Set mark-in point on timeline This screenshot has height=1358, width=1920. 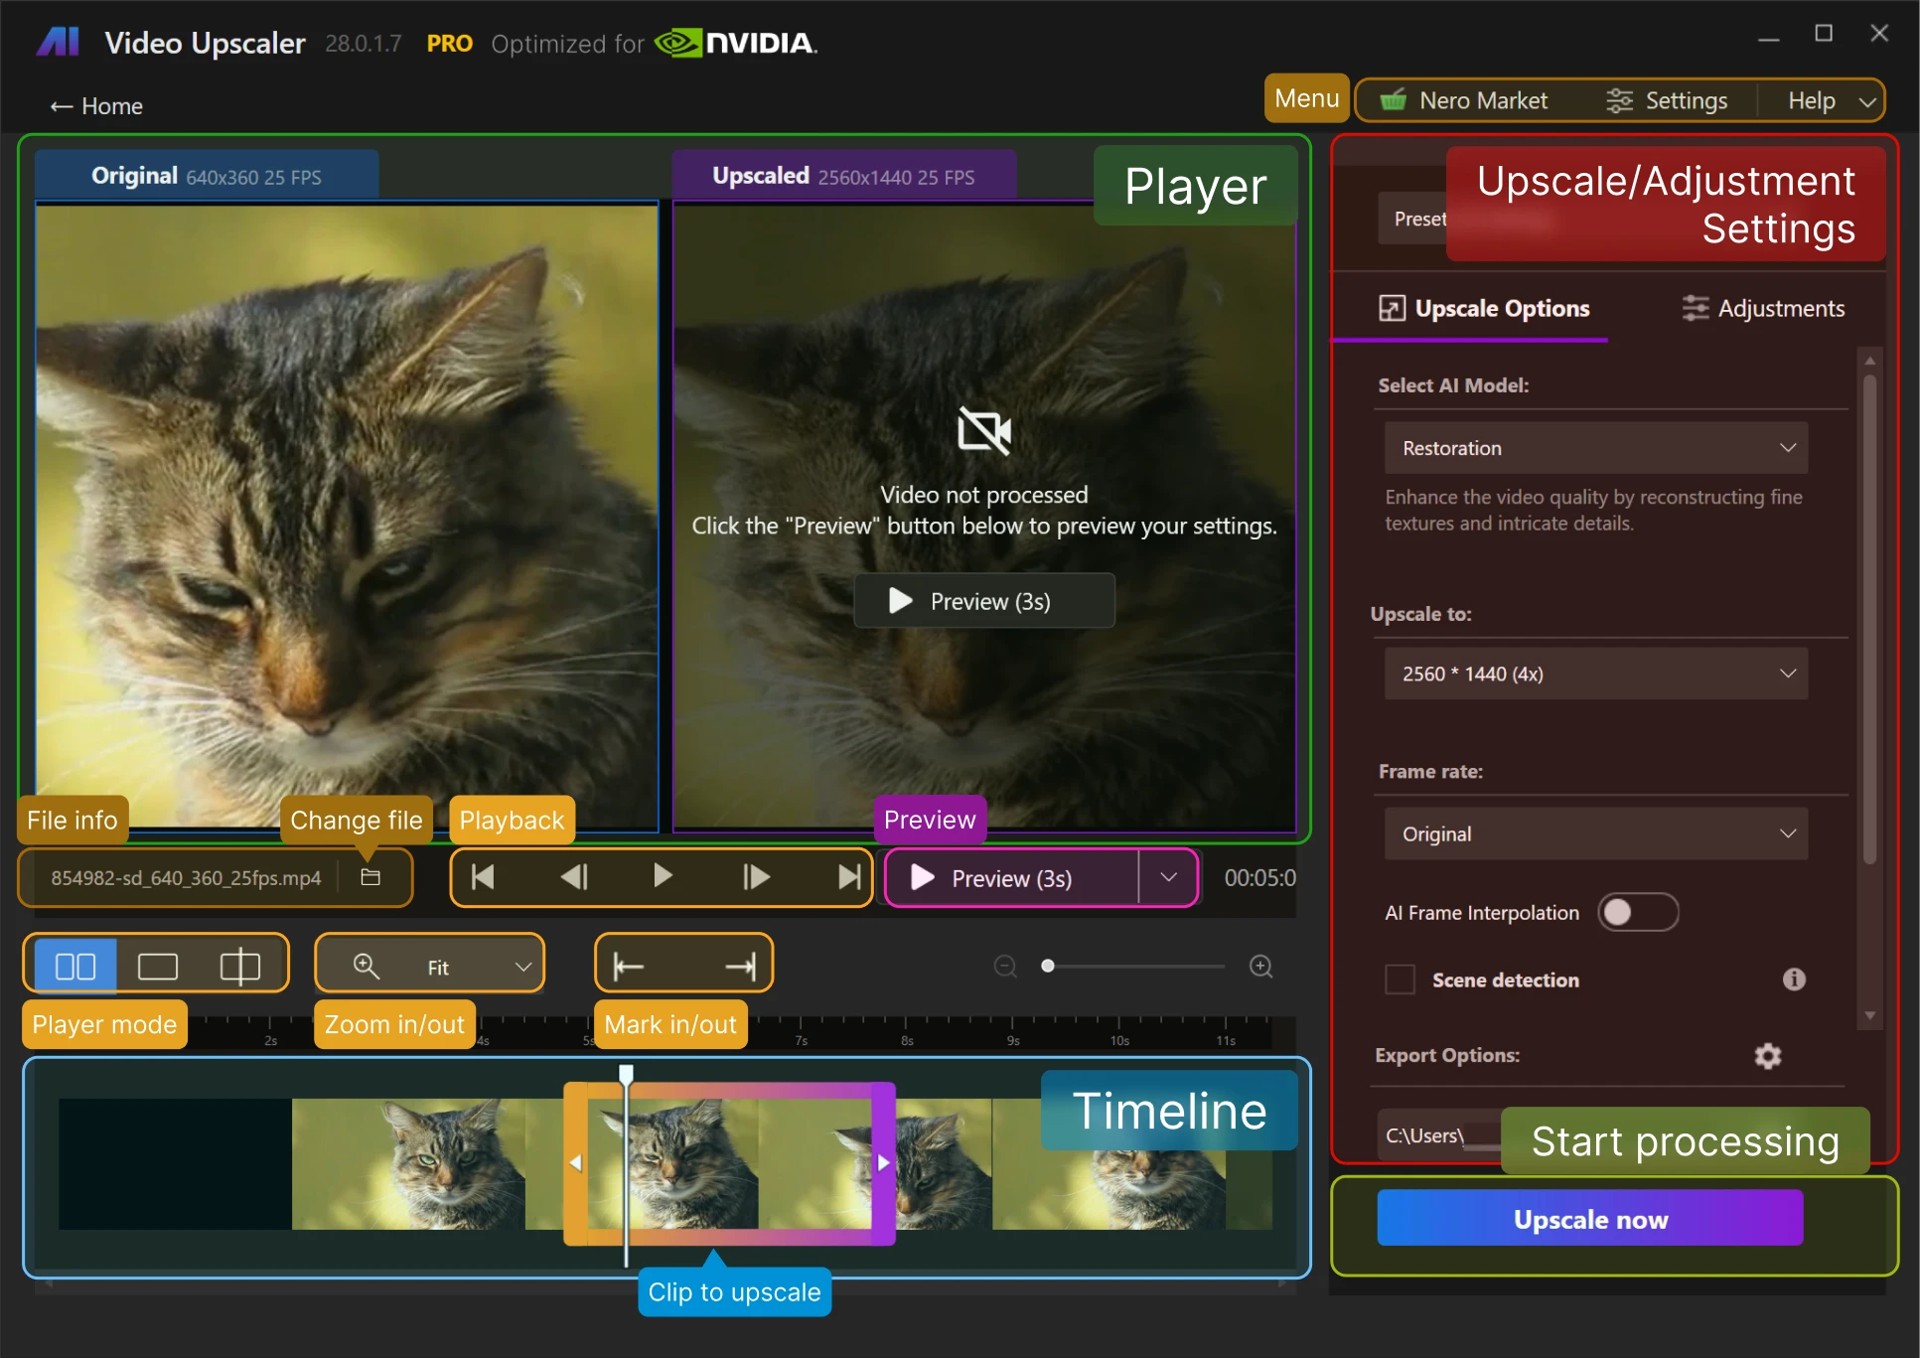pyautogui.click(x=629, y=966)
